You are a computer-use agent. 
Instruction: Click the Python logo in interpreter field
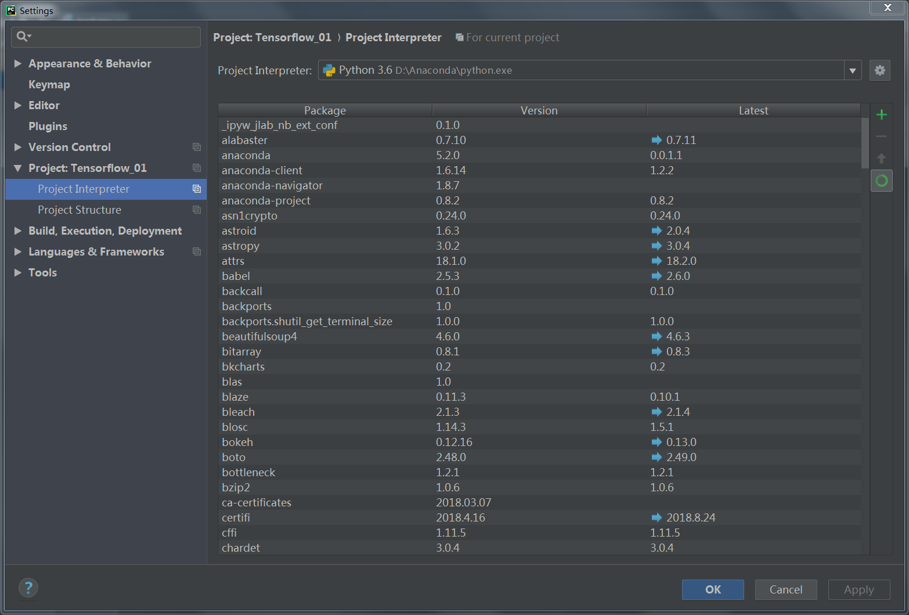(x=329, y=70)
